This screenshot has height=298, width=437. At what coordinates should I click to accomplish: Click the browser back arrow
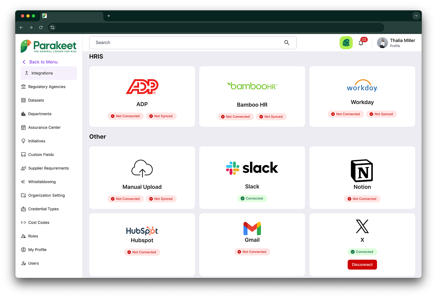(21, 27)
